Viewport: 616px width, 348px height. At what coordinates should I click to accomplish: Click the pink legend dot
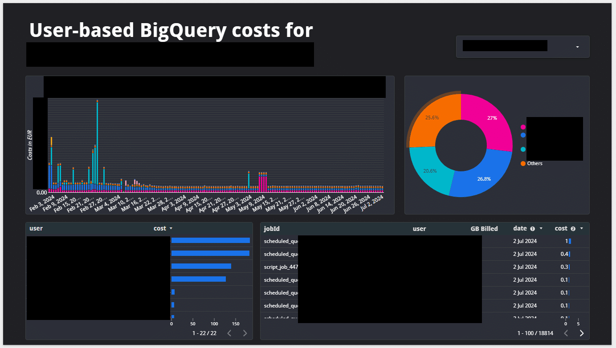click(523, 127)
